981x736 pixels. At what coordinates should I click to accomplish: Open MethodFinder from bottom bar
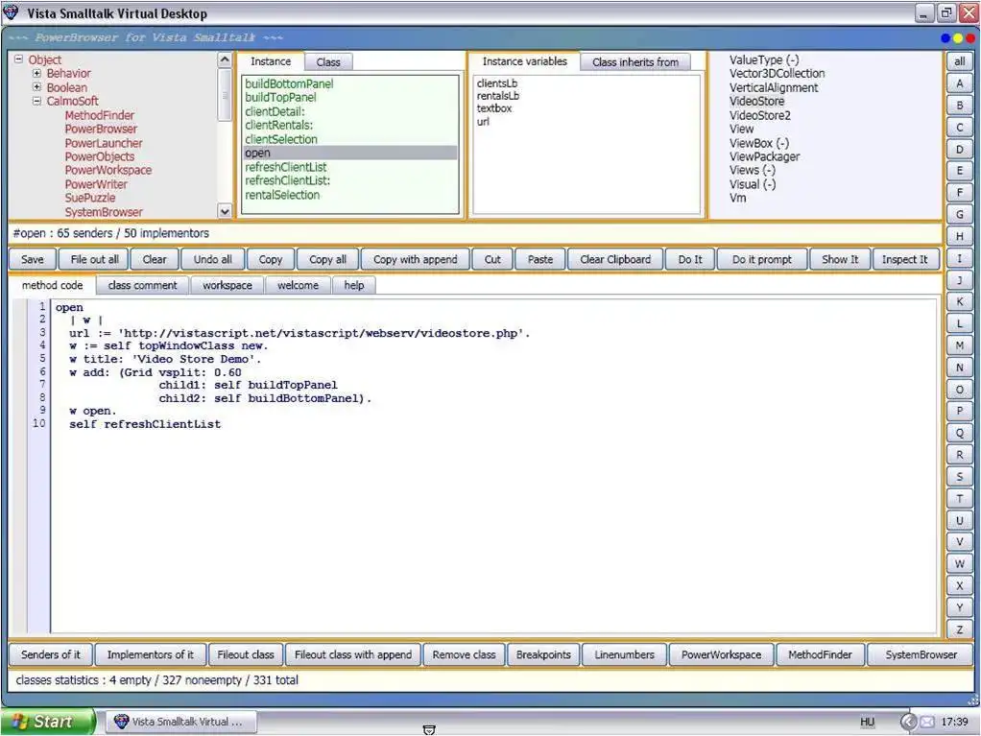point(820,654)
